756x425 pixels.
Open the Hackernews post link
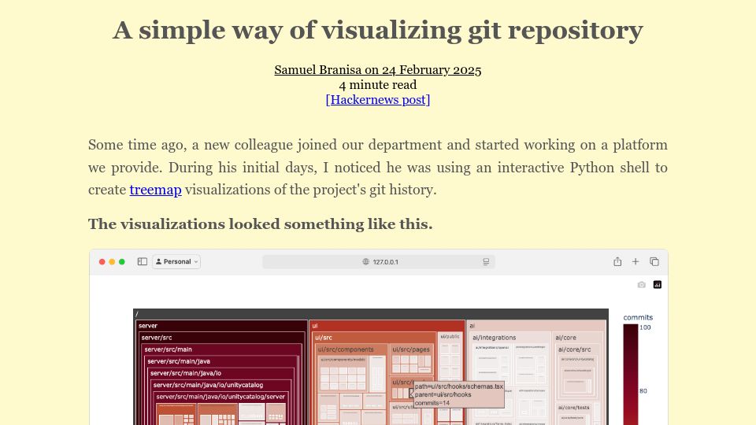(x=377, y=100)
